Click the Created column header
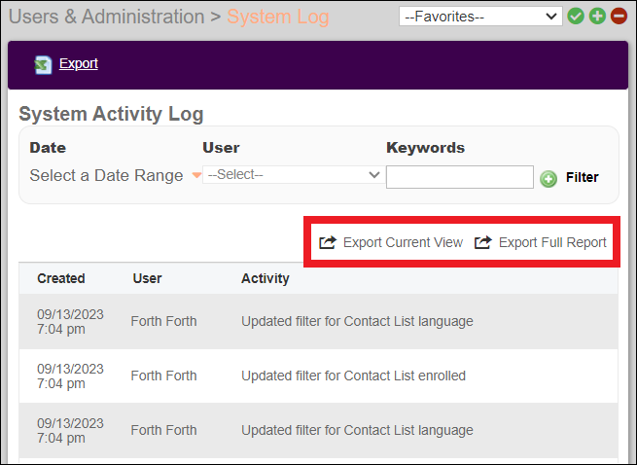The width and height of the screenshot is (637, 465). point(61,278)
